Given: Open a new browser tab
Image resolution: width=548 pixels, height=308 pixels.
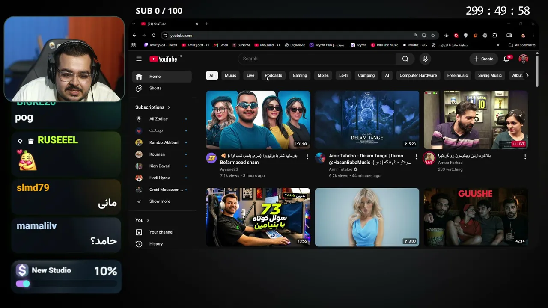Looking at the screenshot, I should (206, 24).
